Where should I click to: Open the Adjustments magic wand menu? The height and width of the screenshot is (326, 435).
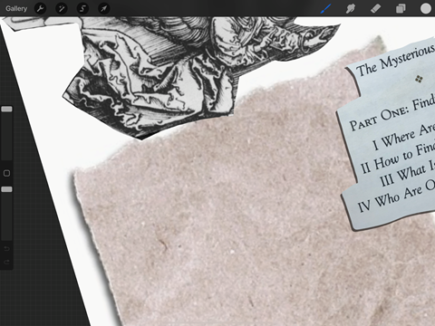tap(62, 8)
